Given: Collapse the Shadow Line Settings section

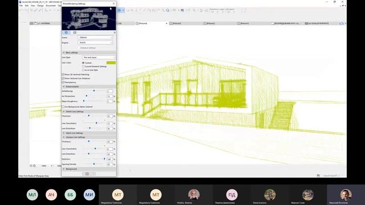Looking at the screenshot, I should click(89, 137).
